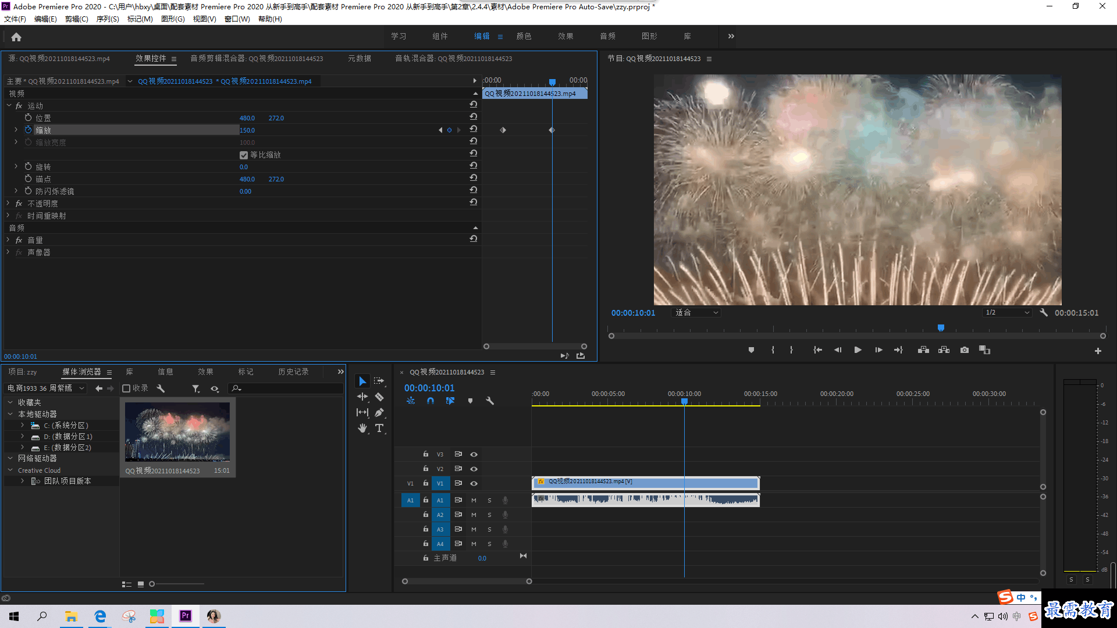Select the Track Select Forward tool

379,381
